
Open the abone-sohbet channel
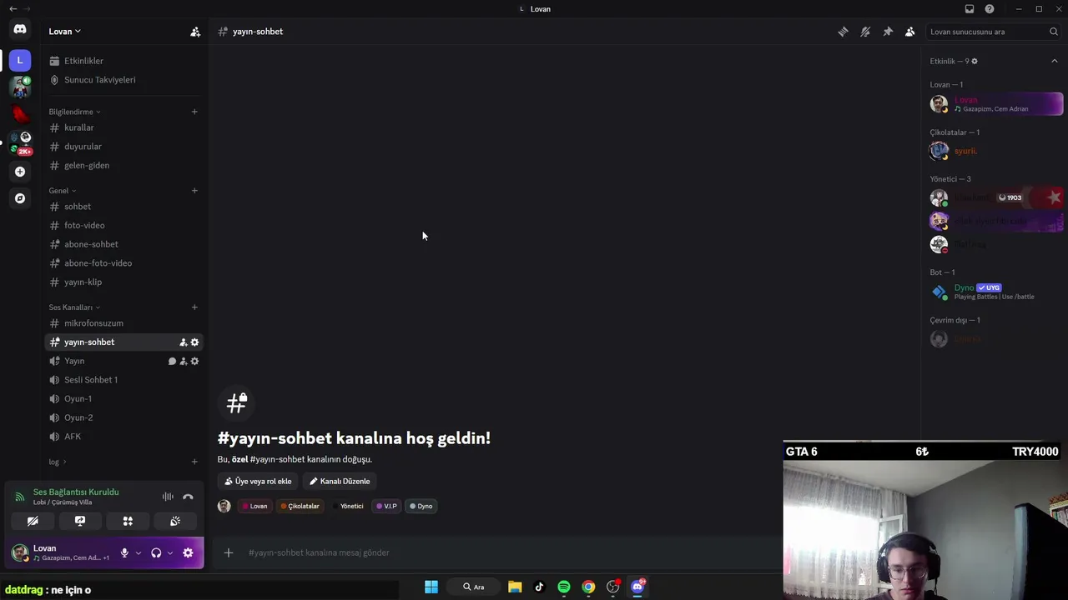pos(123,244)
